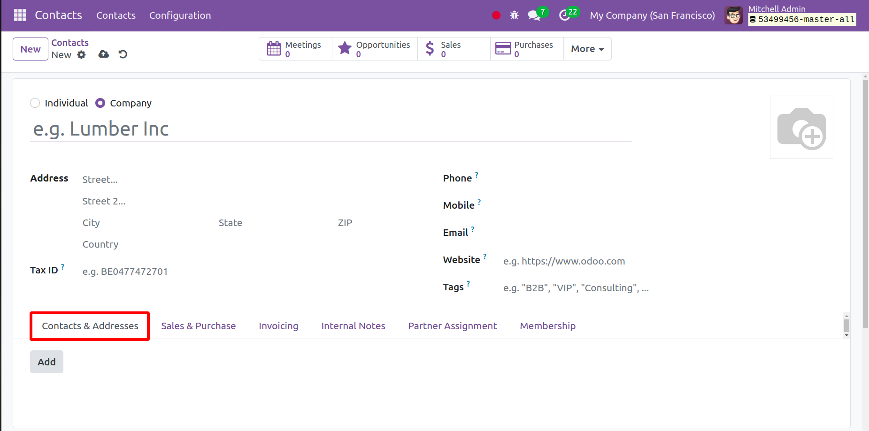This screenshot has height=431, width=869.
Task: Open the company switcher My Company (San Francisco)
Action: [x=652, y=15]
